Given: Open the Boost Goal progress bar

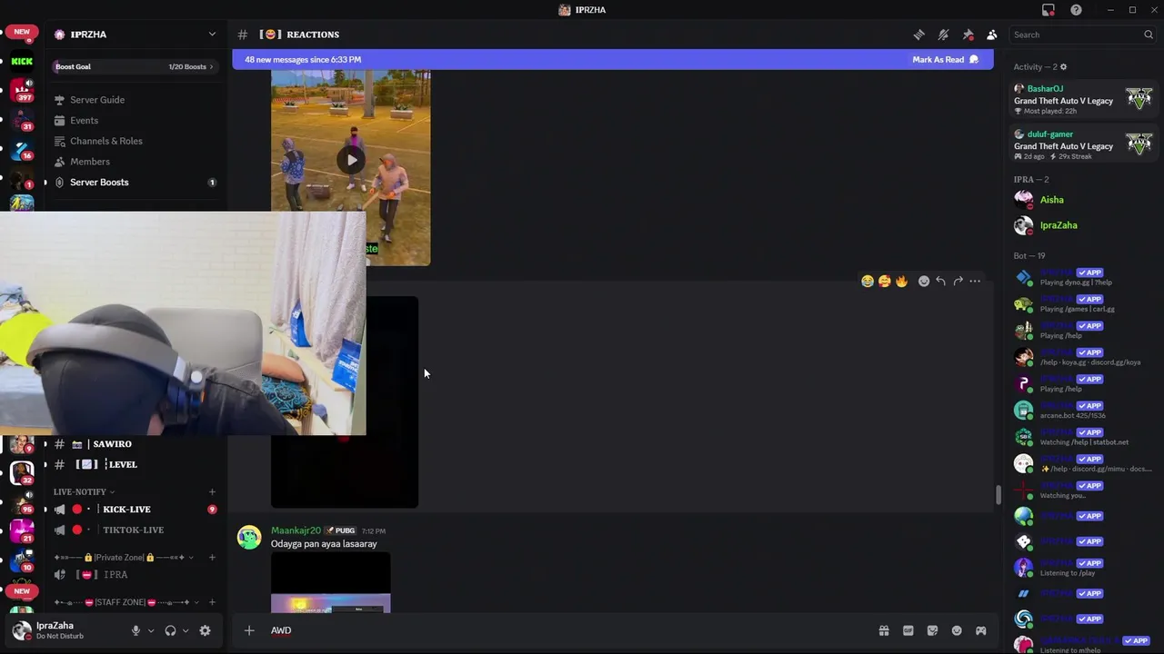Looking at the screenshot, I should tap(135, 66).
